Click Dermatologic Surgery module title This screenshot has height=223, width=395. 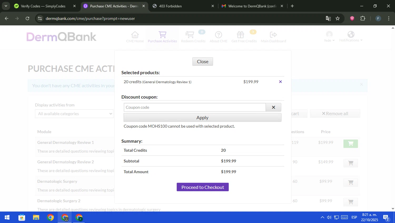click(x=57, y=181)
